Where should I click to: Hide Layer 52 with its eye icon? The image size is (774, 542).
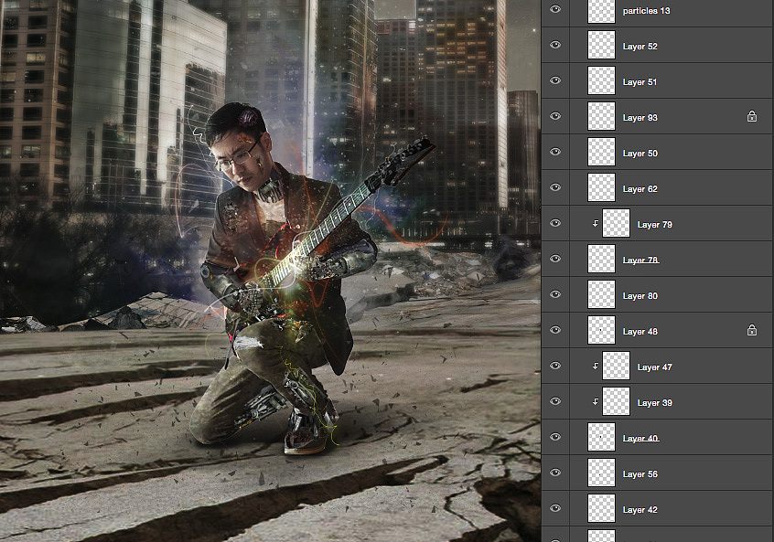[555, 45]
